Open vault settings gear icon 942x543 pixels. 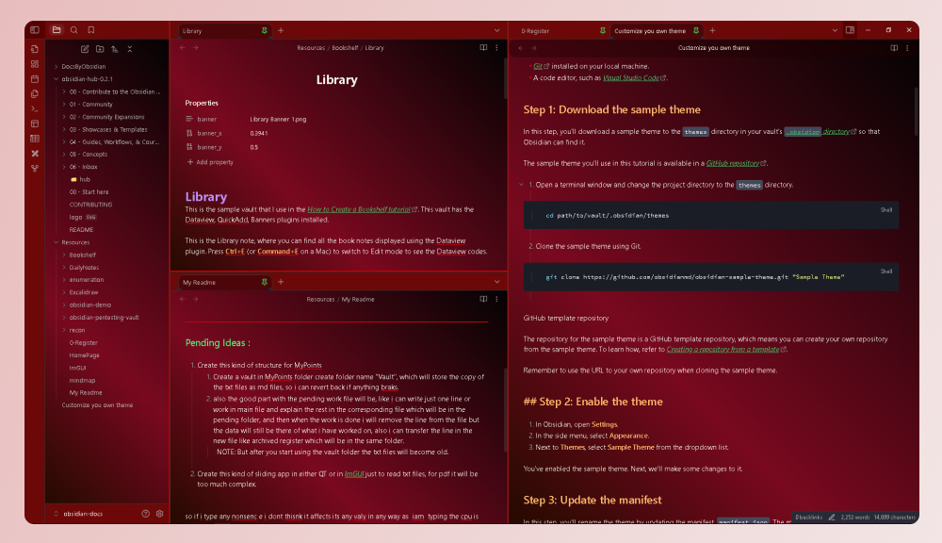pyautogui.click(x=160, y=514)
